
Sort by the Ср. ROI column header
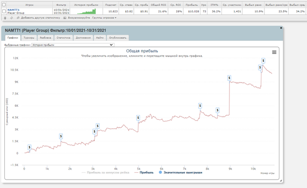(x=175, y=5)
